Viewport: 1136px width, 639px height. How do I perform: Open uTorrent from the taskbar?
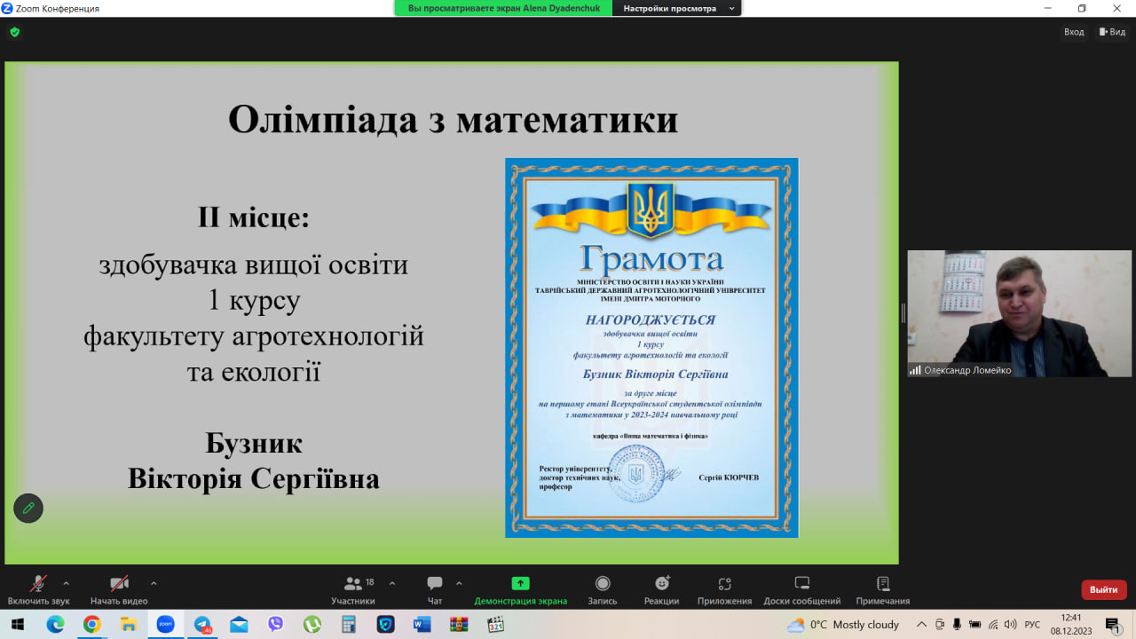(x=312, y=624)
